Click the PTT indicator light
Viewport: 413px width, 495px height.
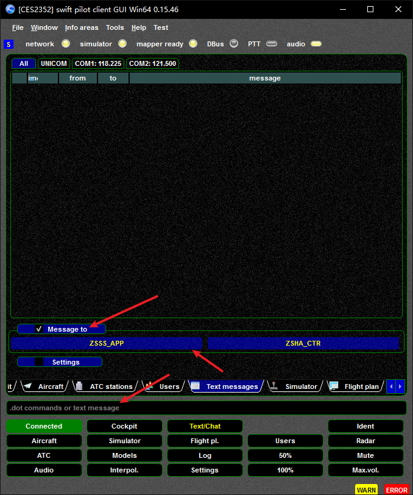[272, 44]
